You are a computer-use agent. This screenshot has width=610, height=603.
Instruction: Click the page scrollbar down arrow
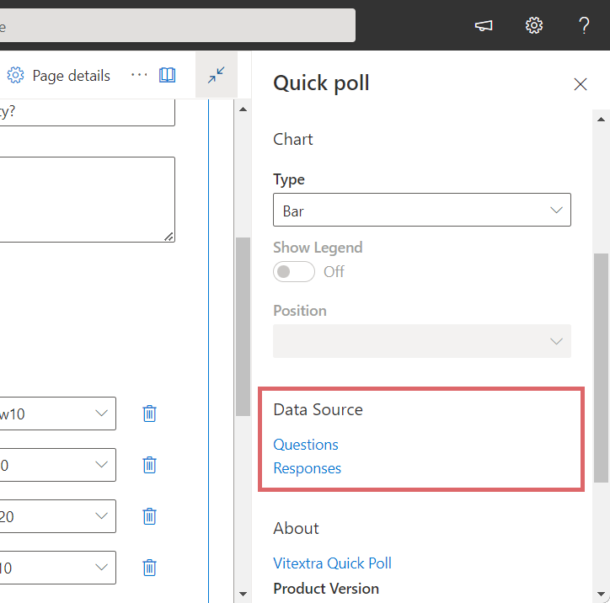pyautogui.click(x=243, y=594)
